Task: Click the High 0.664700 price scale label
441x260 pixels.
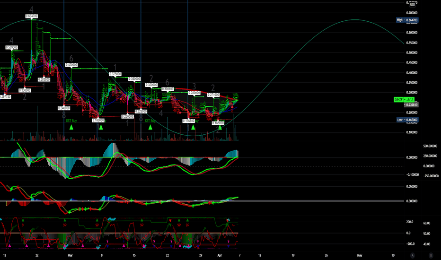Action: click(407, 20)
